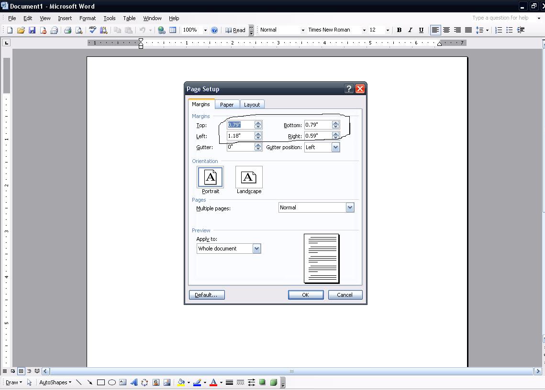Select Landscape orientation
Screen dimensions: 545x390
(249, 178)
